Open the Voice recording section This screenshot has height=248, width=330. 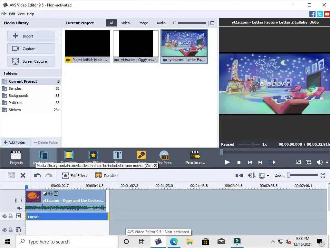tap(141, 157)
